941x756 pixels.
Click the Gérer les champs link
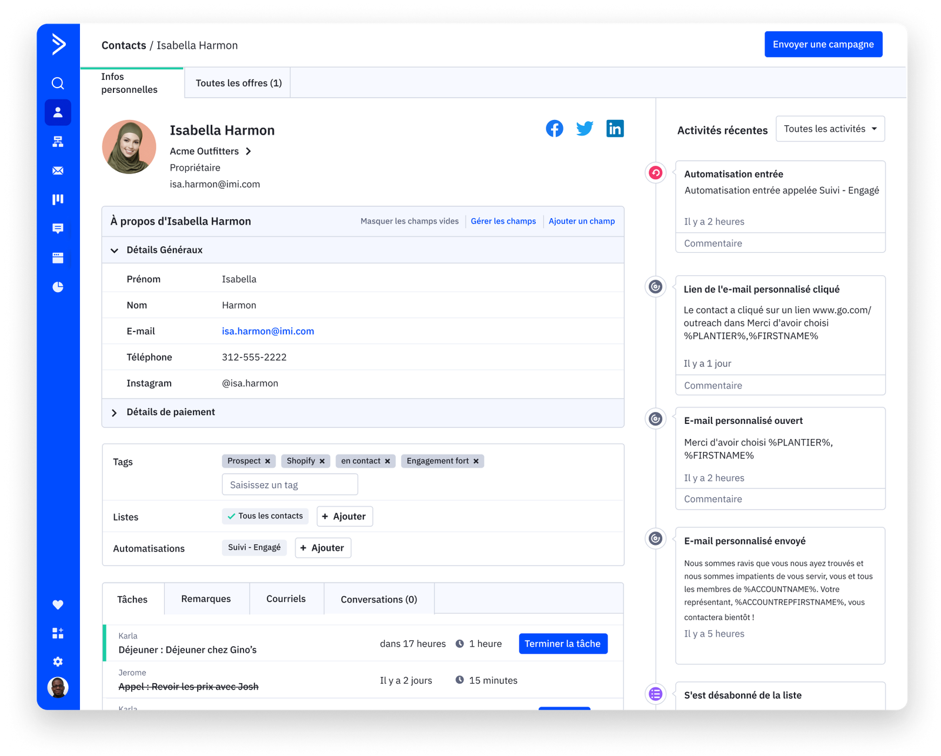[x=503, y=222]
